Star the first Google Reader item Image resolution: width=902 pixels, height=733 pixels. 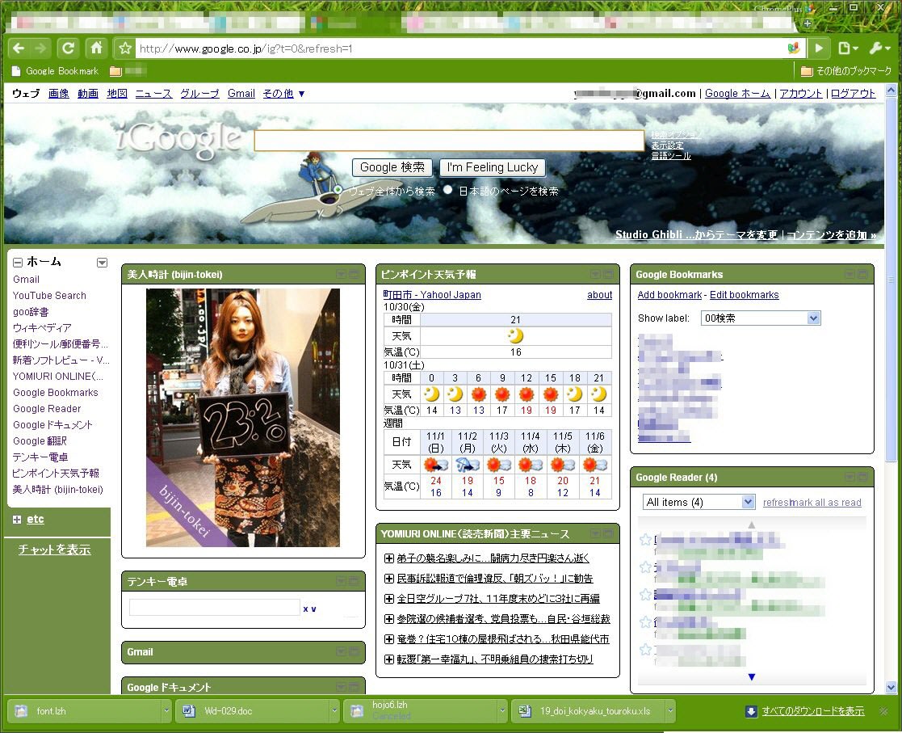click(645, 540)
